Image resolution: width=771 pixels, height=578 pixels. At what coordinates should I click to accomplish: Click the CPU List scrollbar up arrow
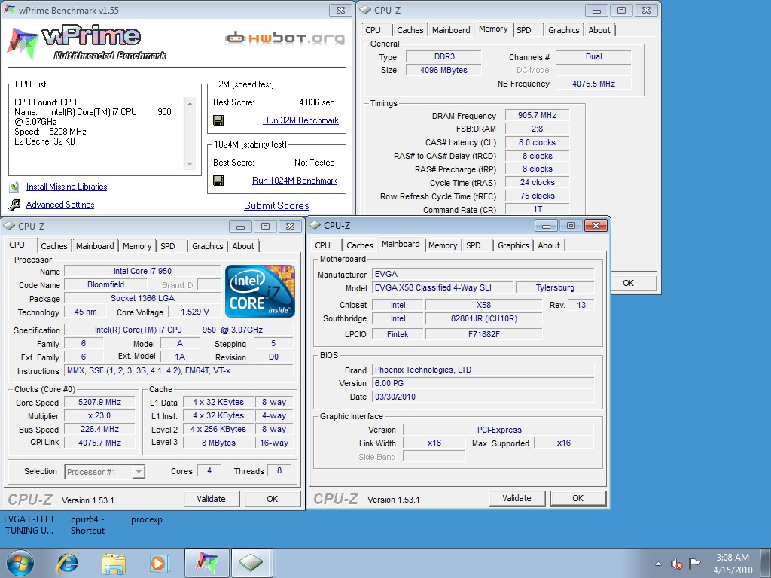[190, 104]
